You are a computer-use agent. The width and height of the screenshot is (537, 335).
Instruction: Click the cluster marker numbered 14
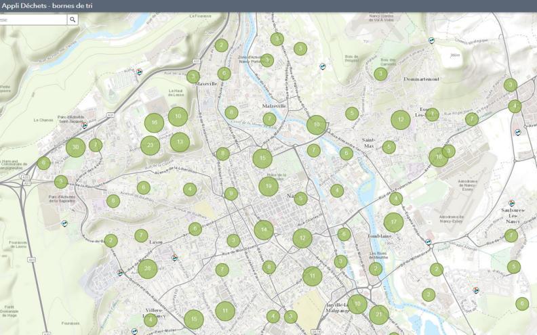click(x=264, y=230)
